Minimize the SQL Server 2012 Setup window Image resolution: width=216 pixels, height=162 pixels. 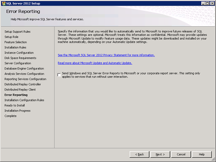click(203, 3)
